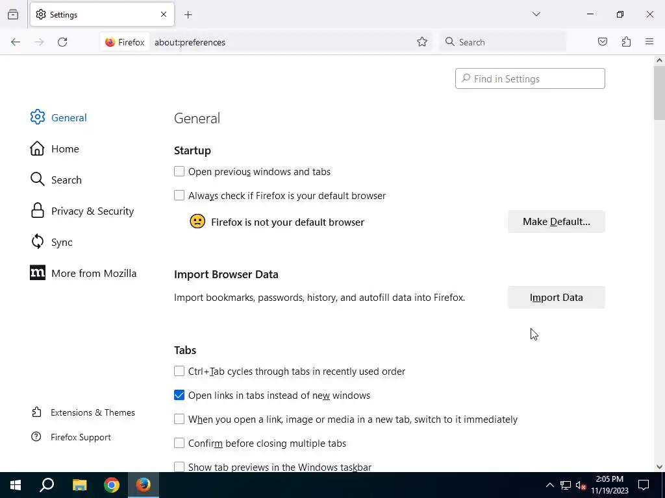Open the Save to Pocket icon
Viewport: 665px width, 498px height.
(x=603, y=41)
